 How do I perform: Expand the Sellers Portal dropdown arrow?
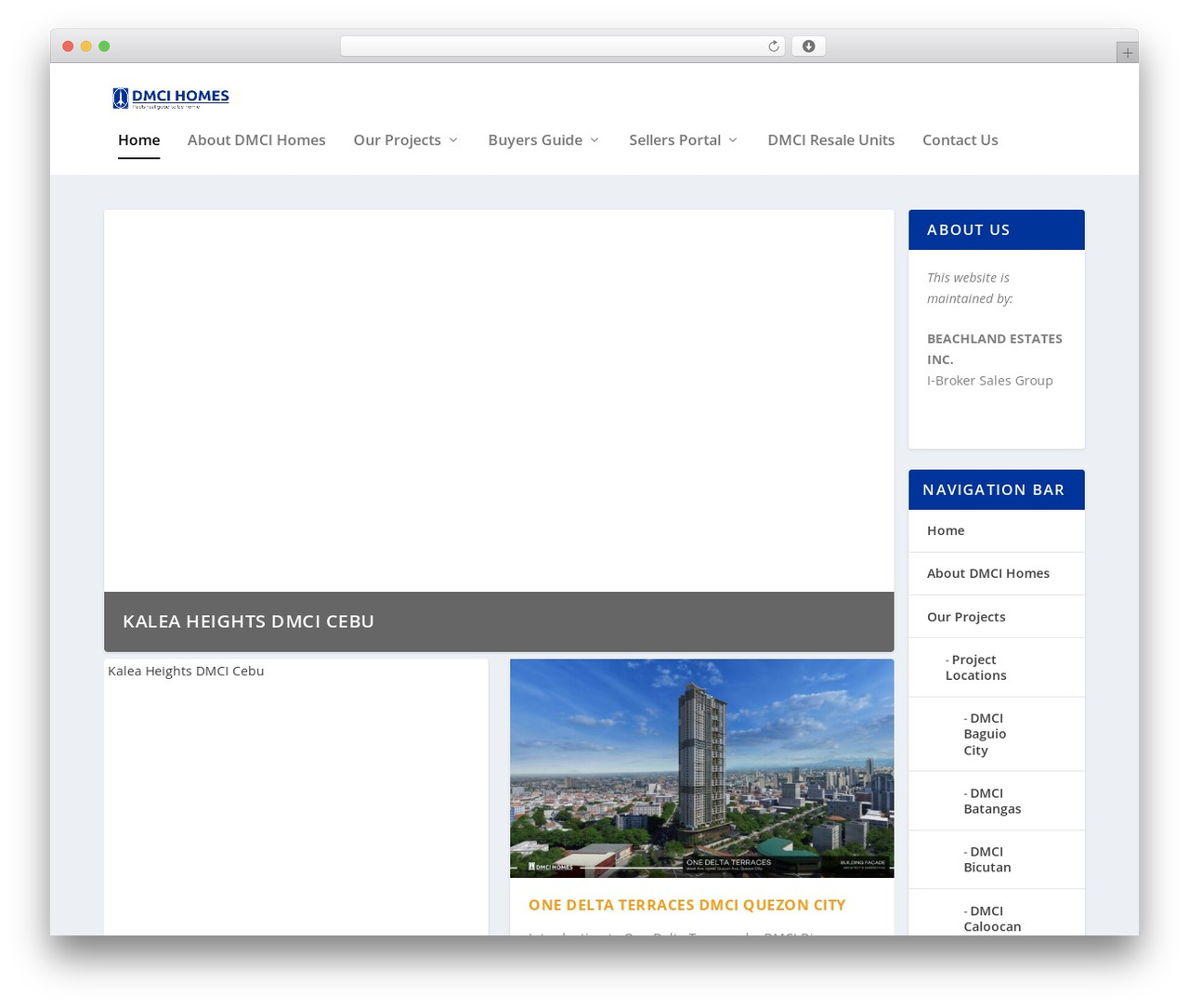coord(733,140)
